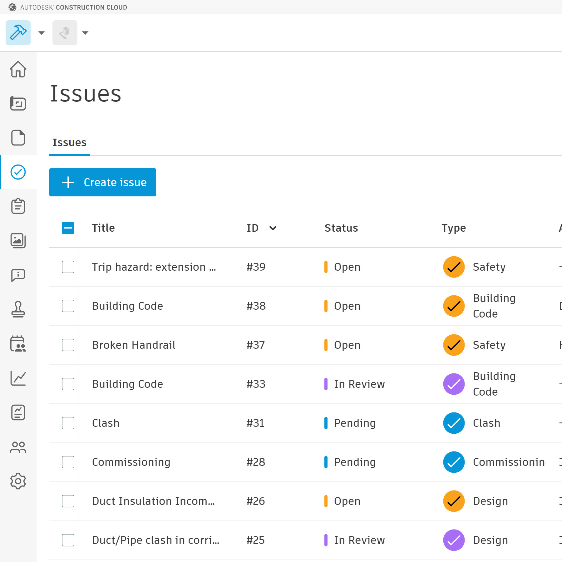Open the Meetings calendar icon
The width and height of the screenshot is (562, 562).
(18, 344)
